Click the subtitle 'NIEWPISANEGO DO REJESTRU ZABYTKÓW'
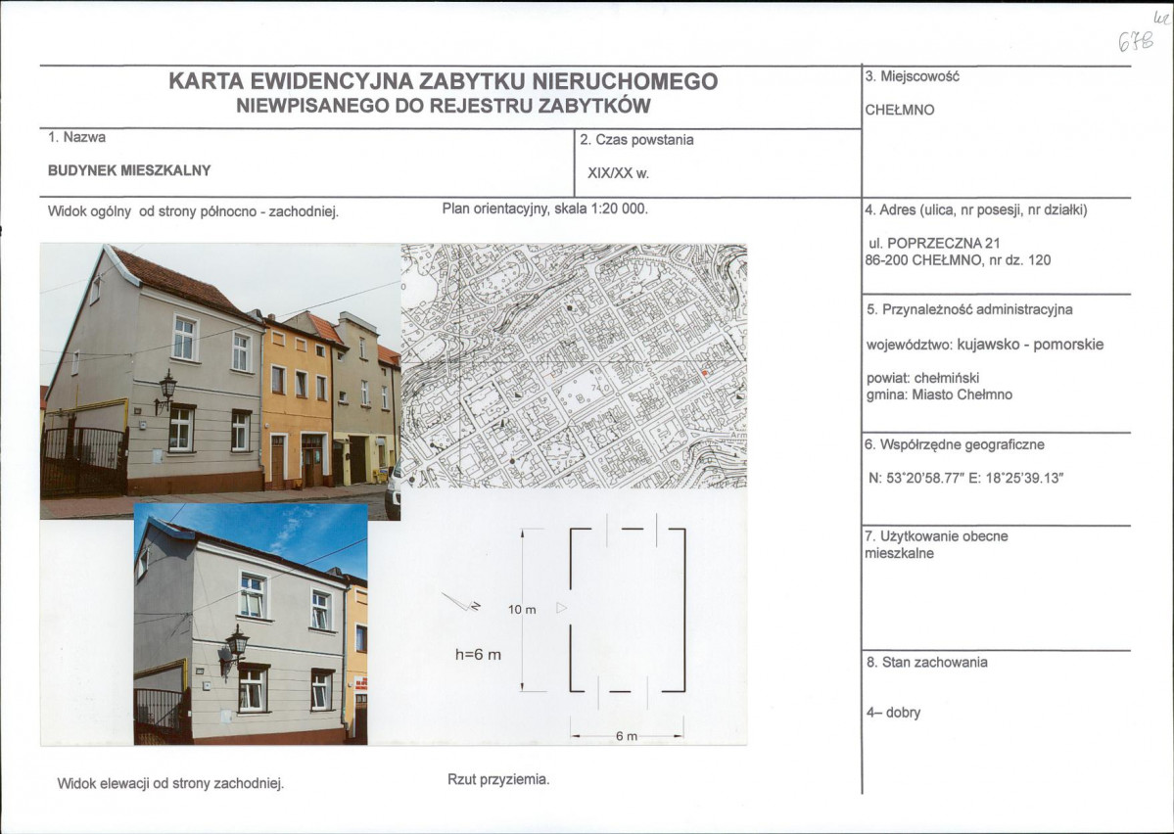 444,106
